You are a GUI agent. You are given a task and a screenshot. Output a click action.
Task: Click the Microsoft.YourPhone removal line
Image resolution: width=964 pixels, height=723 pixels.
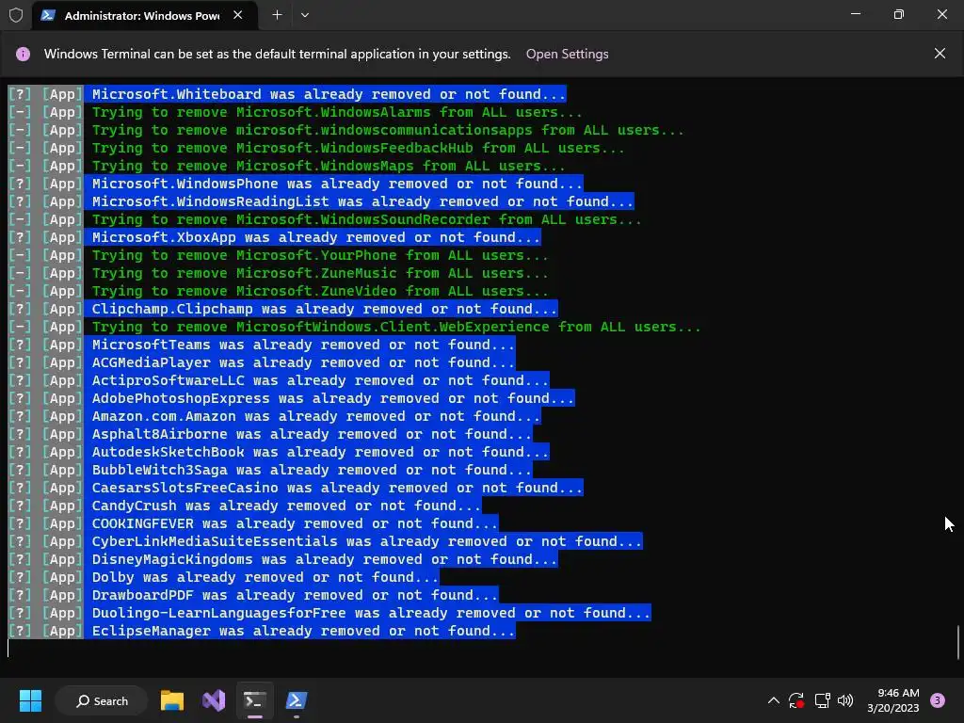[x=278, y=255]
